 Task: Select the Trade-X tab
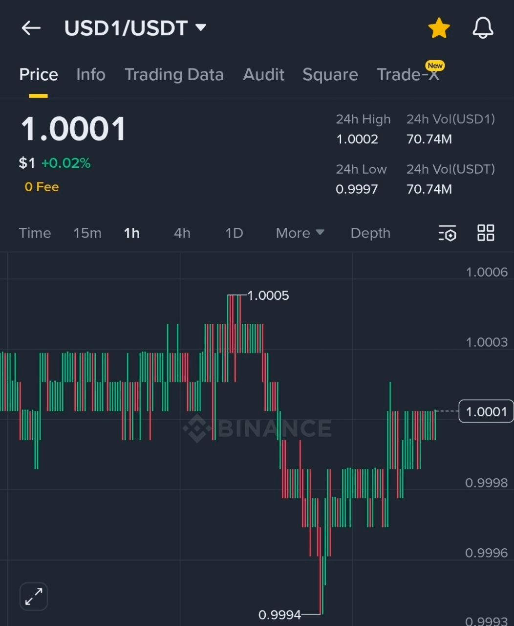[408, 75]
